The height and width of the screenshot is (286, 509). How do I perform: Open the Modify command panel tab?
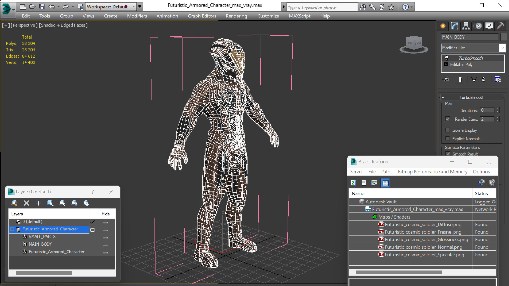pos(454,26)
